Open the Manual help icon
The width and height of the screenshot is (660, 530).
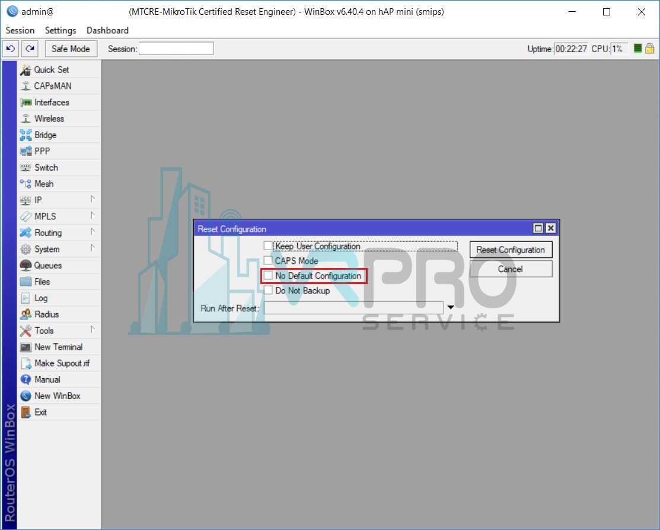tap(25, 379)
